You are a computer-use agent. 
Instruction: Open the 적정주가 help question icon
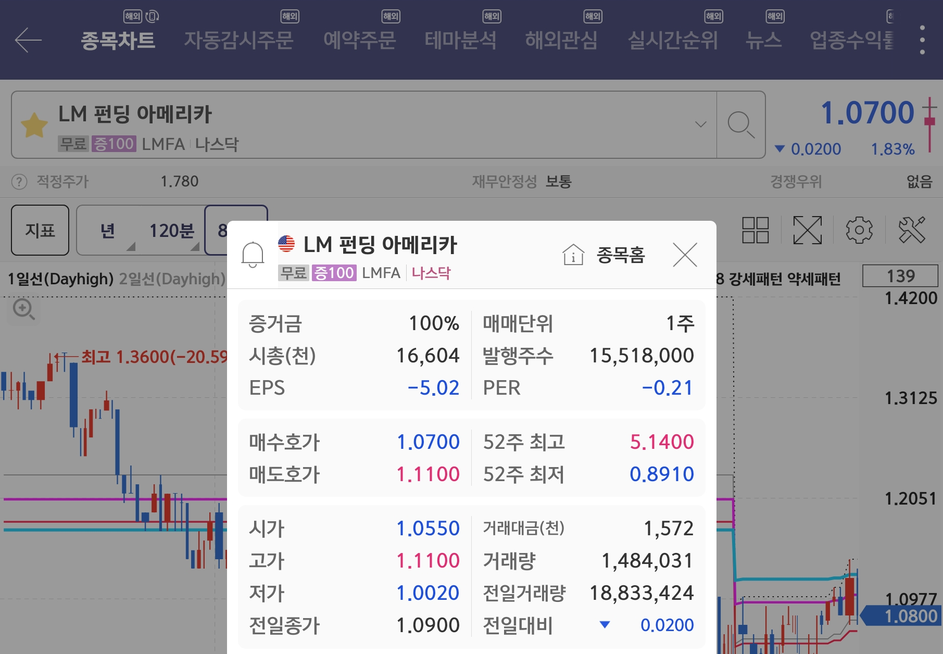19,182
